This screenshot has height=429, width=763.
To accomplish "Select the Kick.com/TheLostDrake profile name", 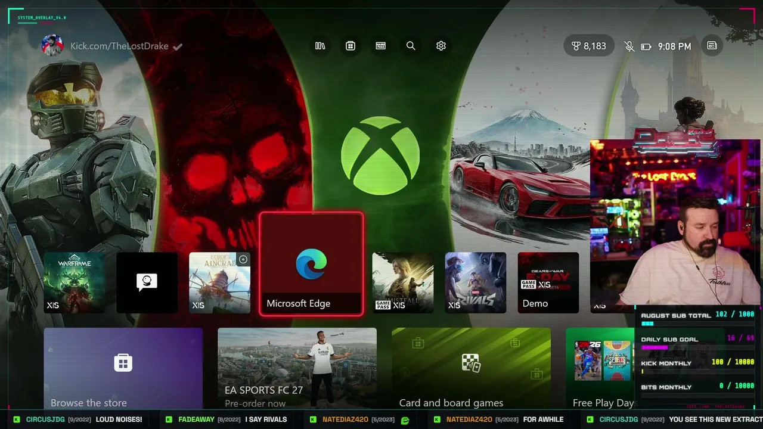I will click(119, 46).
